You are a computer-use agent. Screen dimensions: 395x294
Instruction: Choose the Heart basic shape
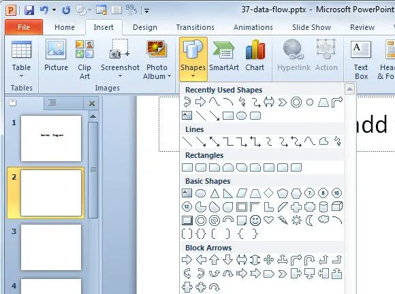point(269,220)
